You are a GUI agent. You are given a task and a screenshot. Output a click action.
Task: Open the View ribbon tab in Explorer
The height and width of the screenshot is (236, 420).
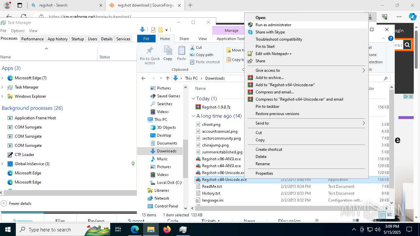coord(202,39)
